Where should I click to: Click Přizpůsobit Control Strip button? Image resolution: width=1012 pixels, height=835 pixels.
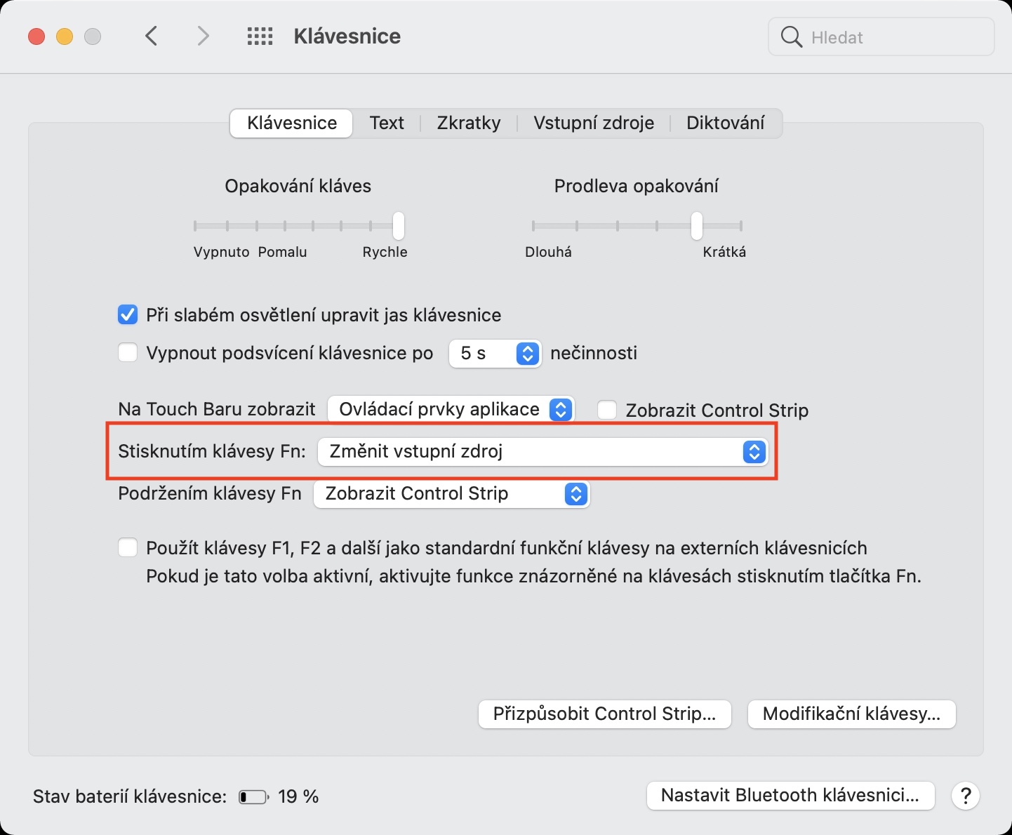[x=604, y=714]
